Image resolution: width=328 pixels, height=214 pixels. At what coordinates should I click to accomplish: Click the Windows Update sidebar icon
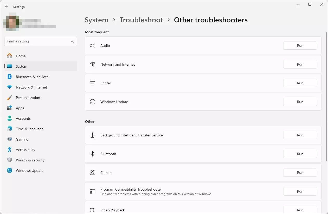[x=10, y=170]
